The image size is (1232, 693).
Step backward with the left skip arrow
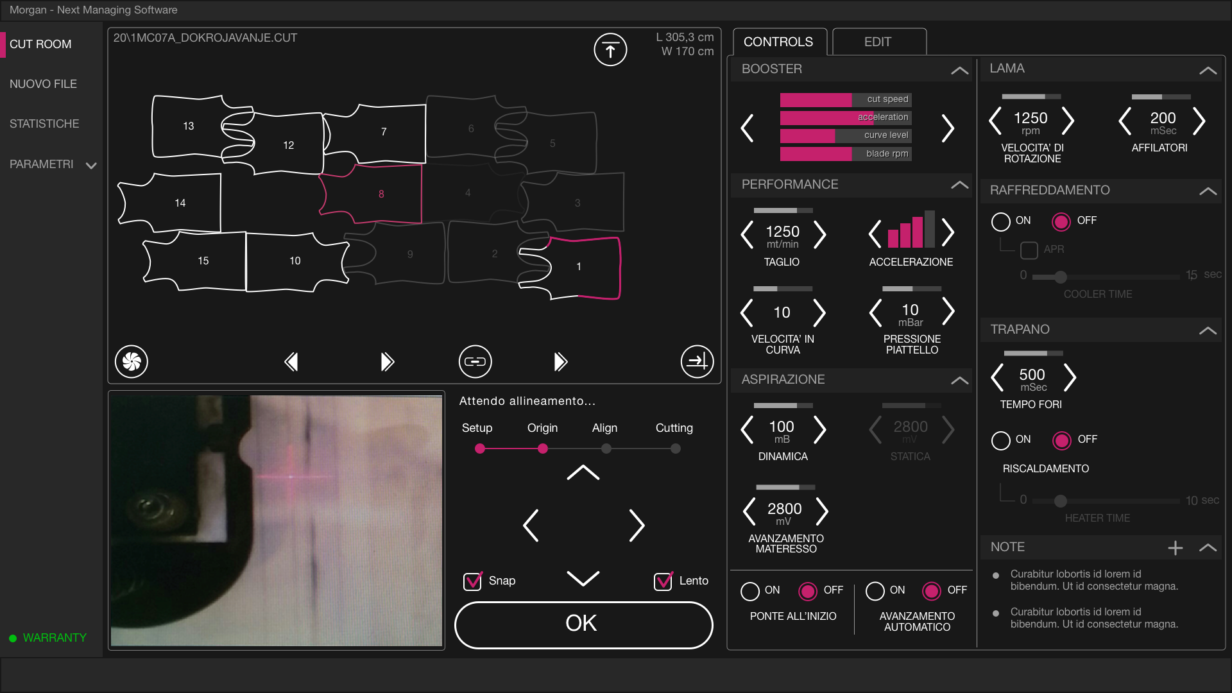pyautogui.click(x=291, y=362)
